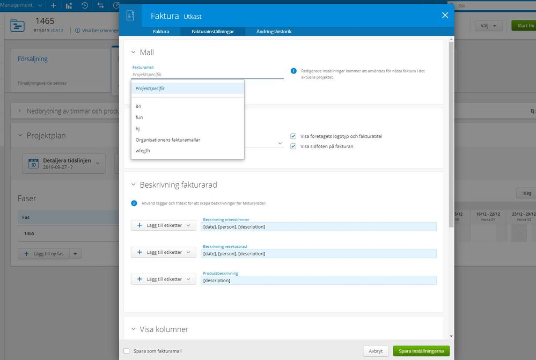Click the invoice document icon in the dialog header
This screenshot has height=360, width=536.
(130, 16)
